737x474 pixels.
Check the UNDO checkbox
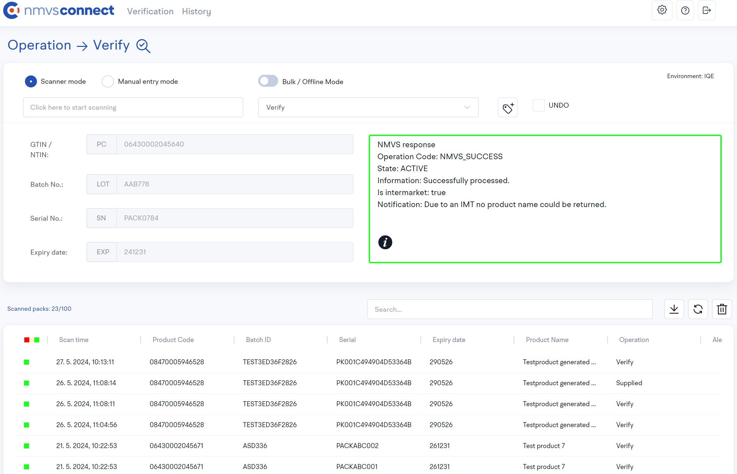point(538,105)
